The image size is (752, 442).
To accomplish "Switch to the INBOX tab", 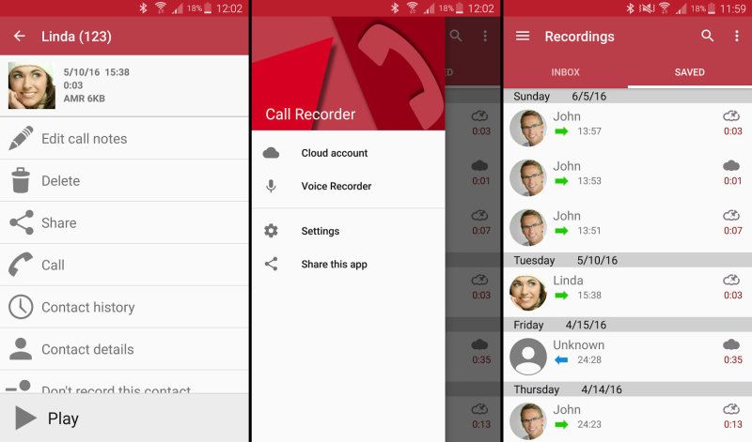I will coord(566,72).
